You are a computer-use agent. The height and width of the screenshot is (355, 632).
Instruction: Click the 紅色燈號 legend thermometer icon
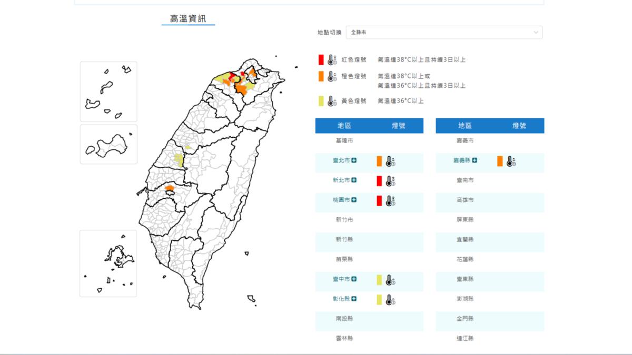pos(332,60)
